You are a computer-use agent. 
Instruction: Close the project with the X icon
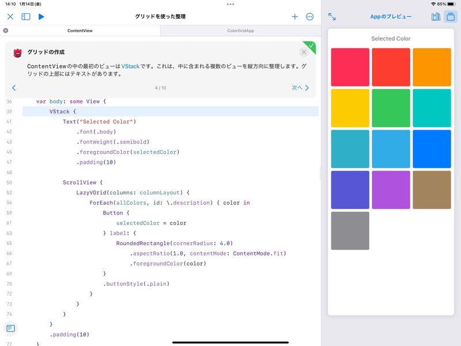10,17
